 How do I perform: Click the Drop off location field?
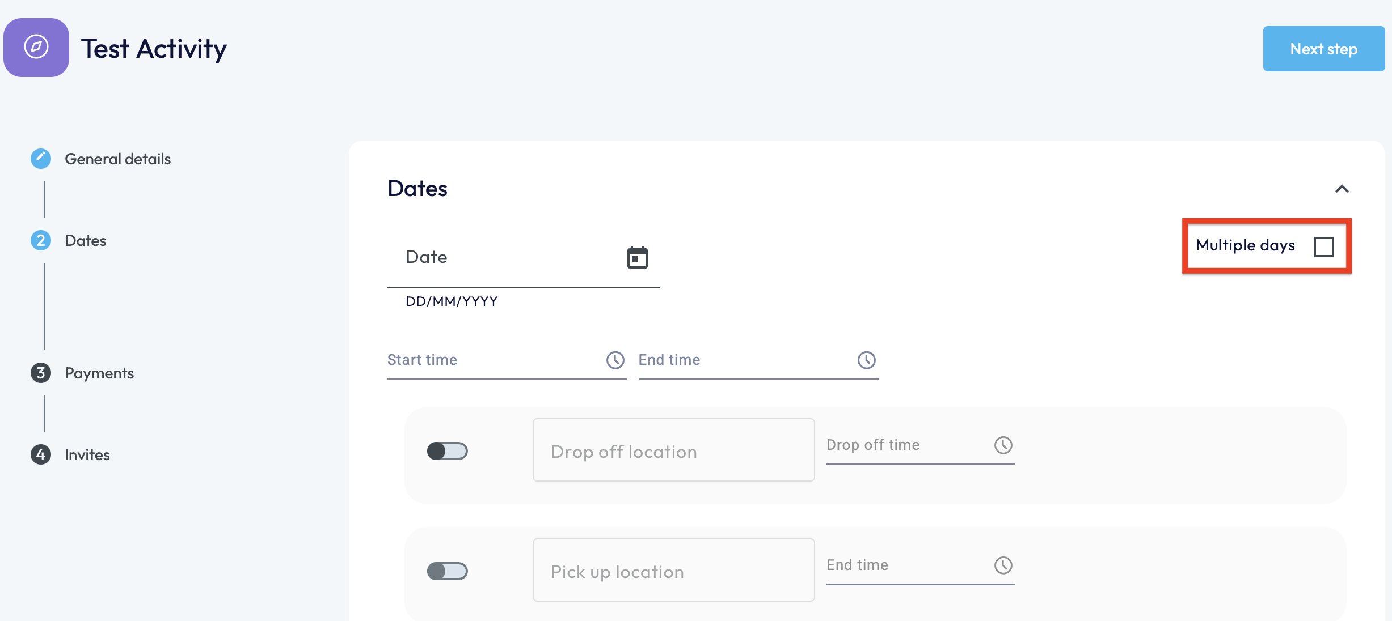[673, 450]
